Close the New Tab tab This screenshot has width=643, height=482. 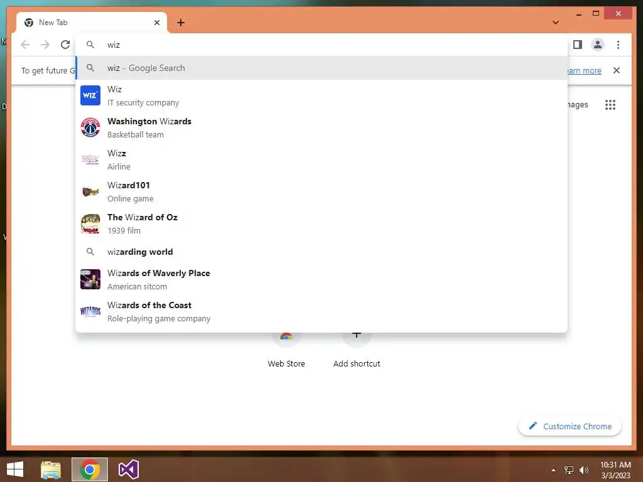click(156, 23)
